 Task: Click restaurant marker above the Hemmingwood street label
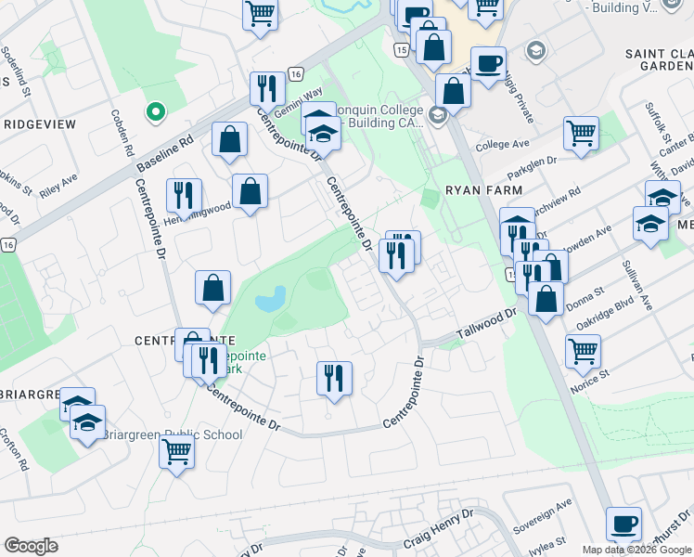(184, 199)
